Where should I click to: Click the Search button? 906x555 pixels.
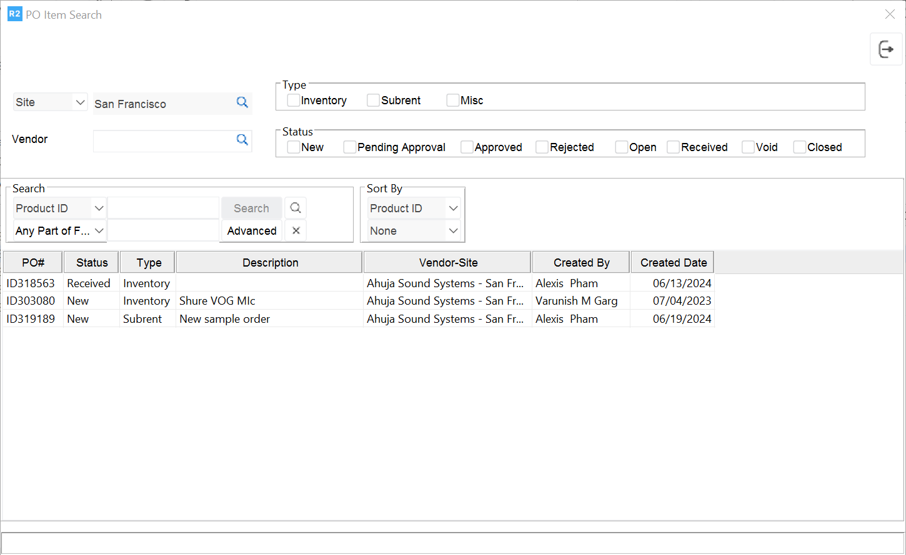[x=251, y=209]
